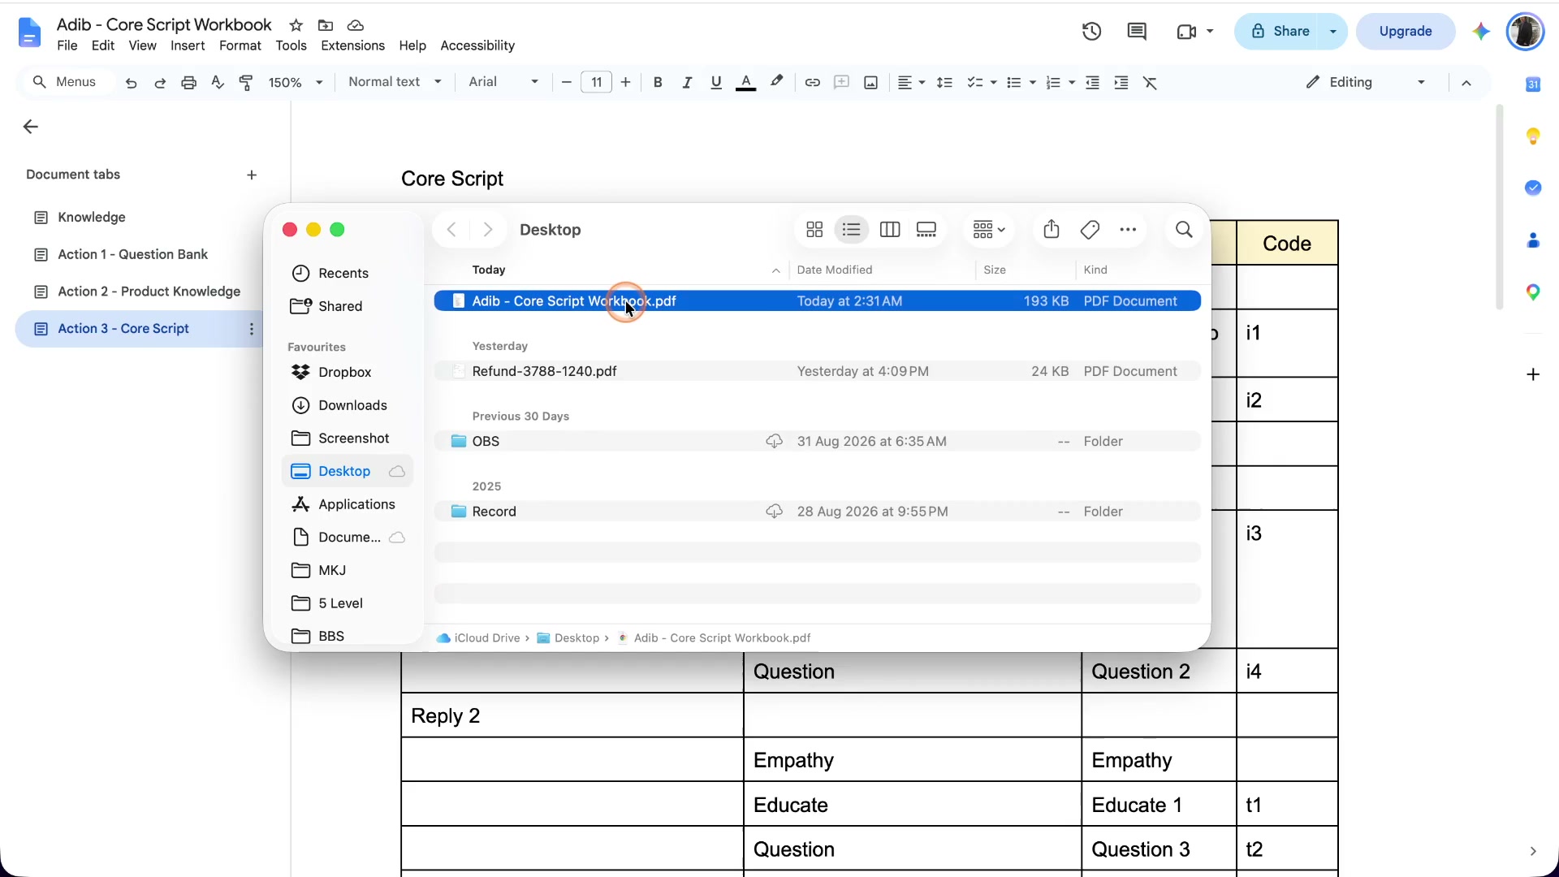1559x877 pixels.
Task: Switch Finder to column view
Action: point(890,230)
